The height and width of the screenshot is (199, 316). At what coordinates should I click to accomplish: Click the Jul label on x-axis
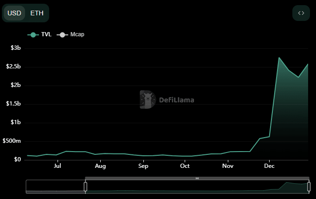click(x=58, y=166)
